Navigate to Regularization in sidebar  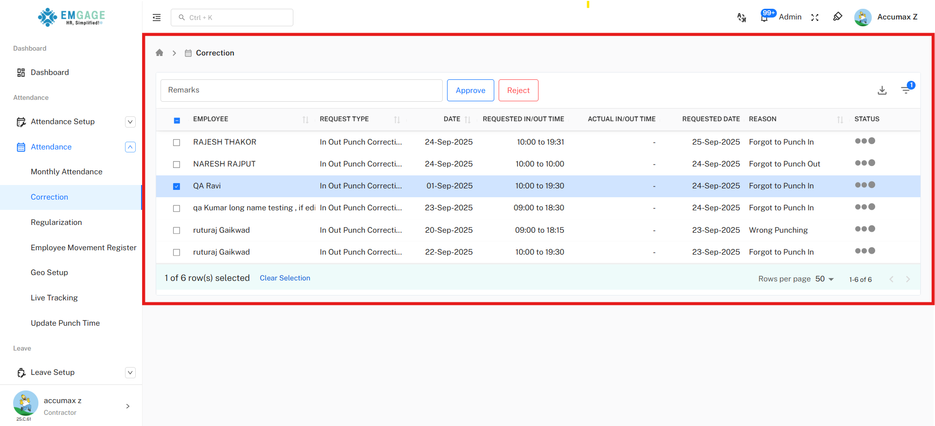[x=56, y=222]
